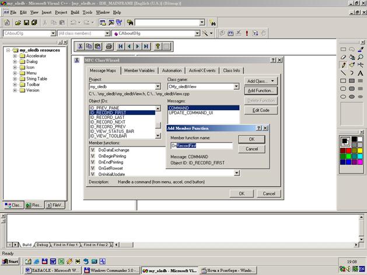Image resolution: width=367 pixels, height=275 pixels.
Task: Switch to Windows Commander taskbar button
Action: 111,270
